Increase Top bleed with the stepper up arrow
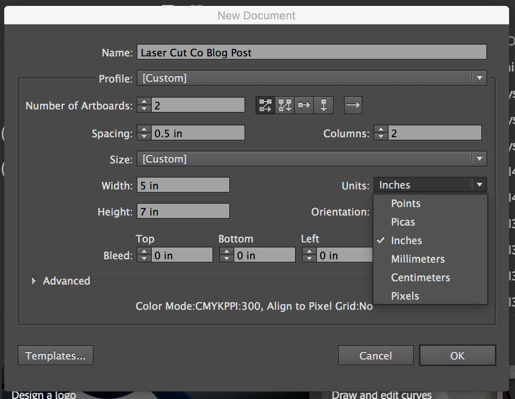Screen dimensions: 515x399 pos(144,251)
